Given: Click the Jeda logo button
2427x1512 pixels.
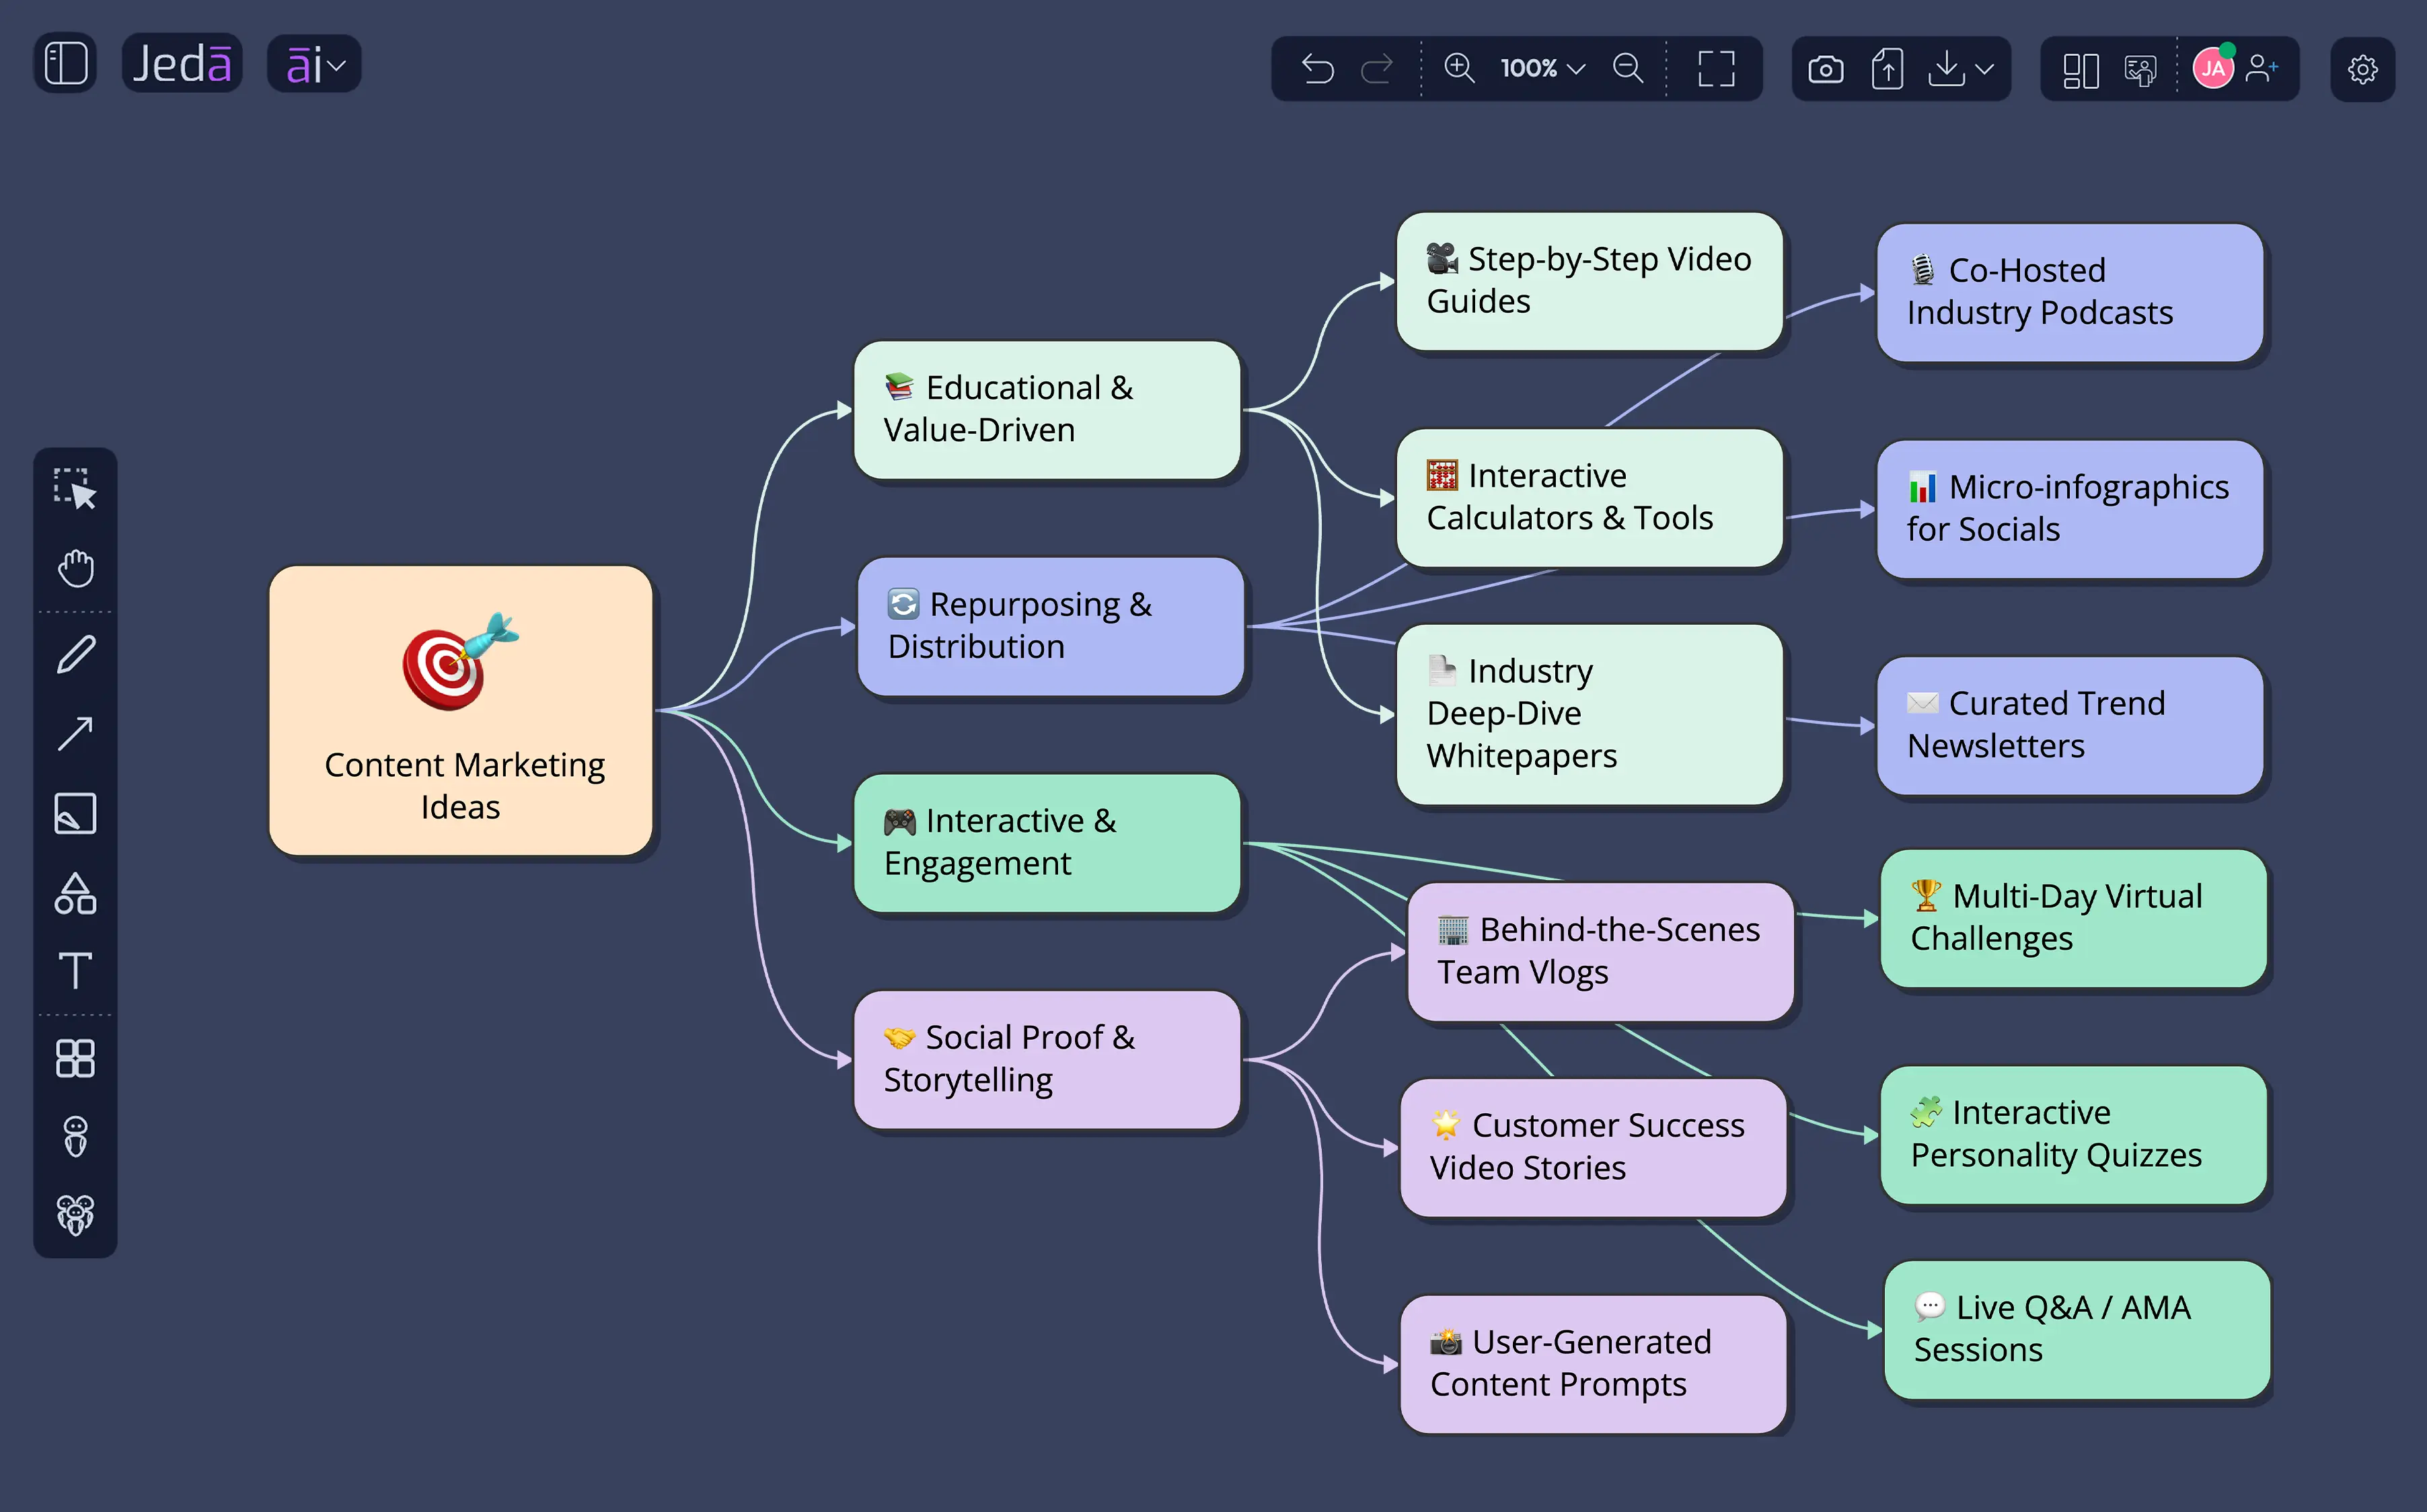Looking at the screenshot, I should (182, 64).
